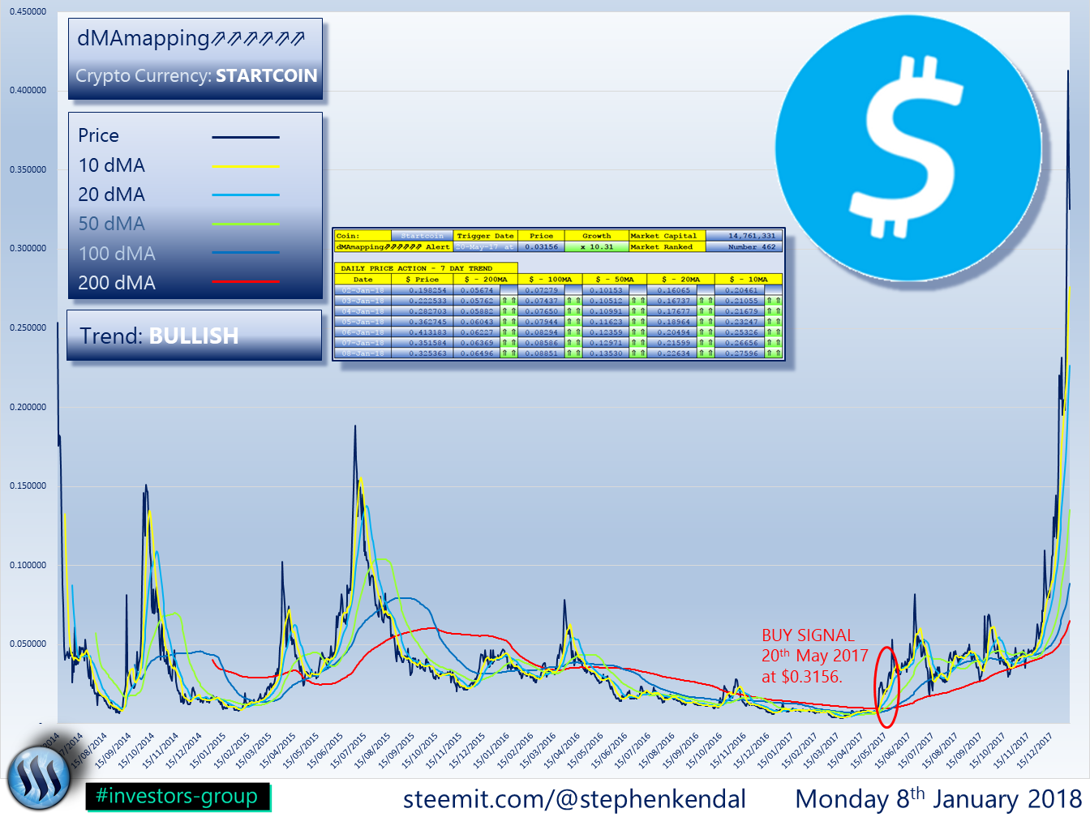Click the 06-Jan-18 date cell

(x=363, y=332)
